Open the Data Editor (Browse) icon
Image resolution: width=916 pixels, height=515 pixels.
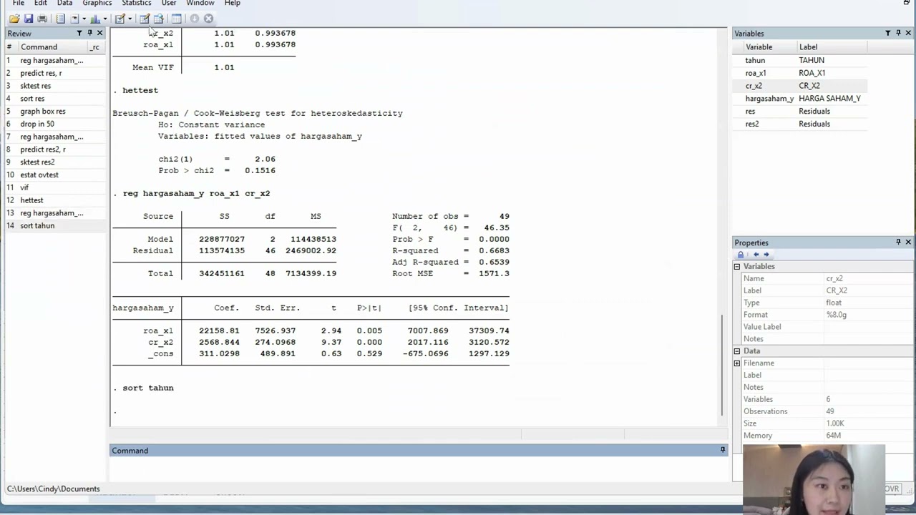159,19
